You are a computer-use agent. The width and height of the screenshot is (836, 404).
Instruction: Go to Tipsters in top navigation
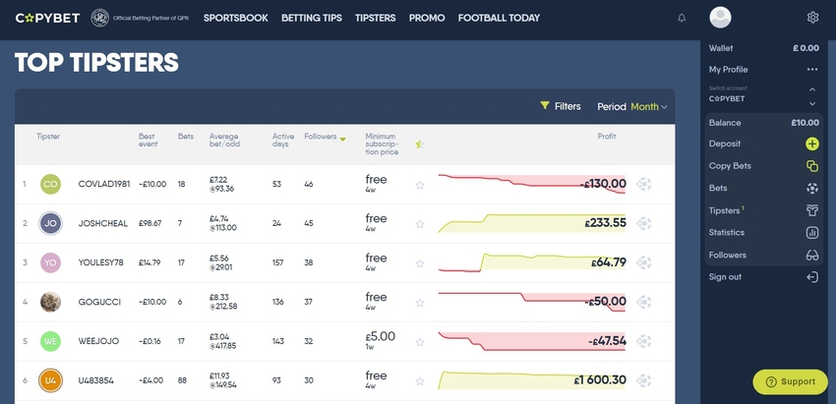pyautogui.click(x=376, y=18)
